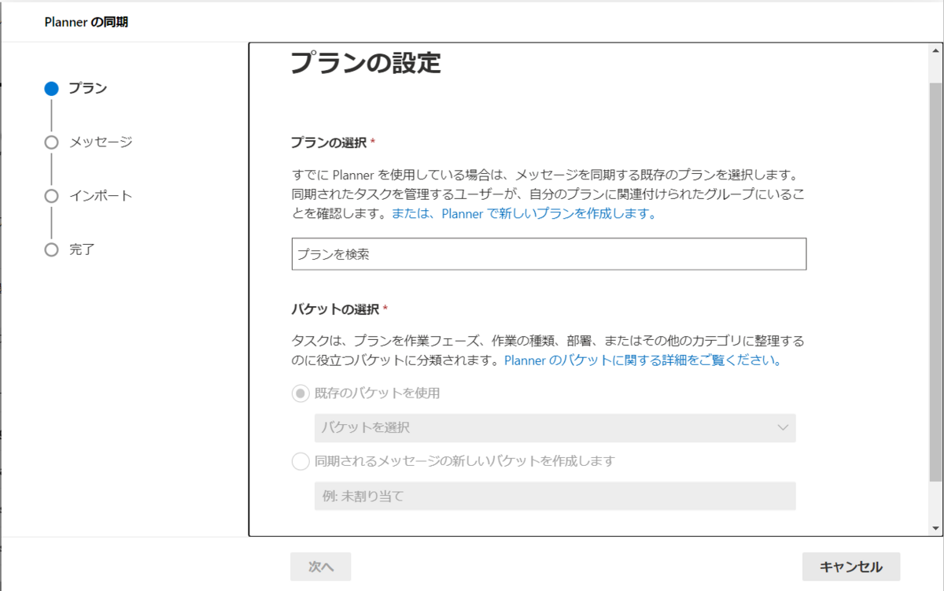The width and height of the screenshot is (944, 591).
Task: Click the インポート step circle
Action: pos(52,196)
